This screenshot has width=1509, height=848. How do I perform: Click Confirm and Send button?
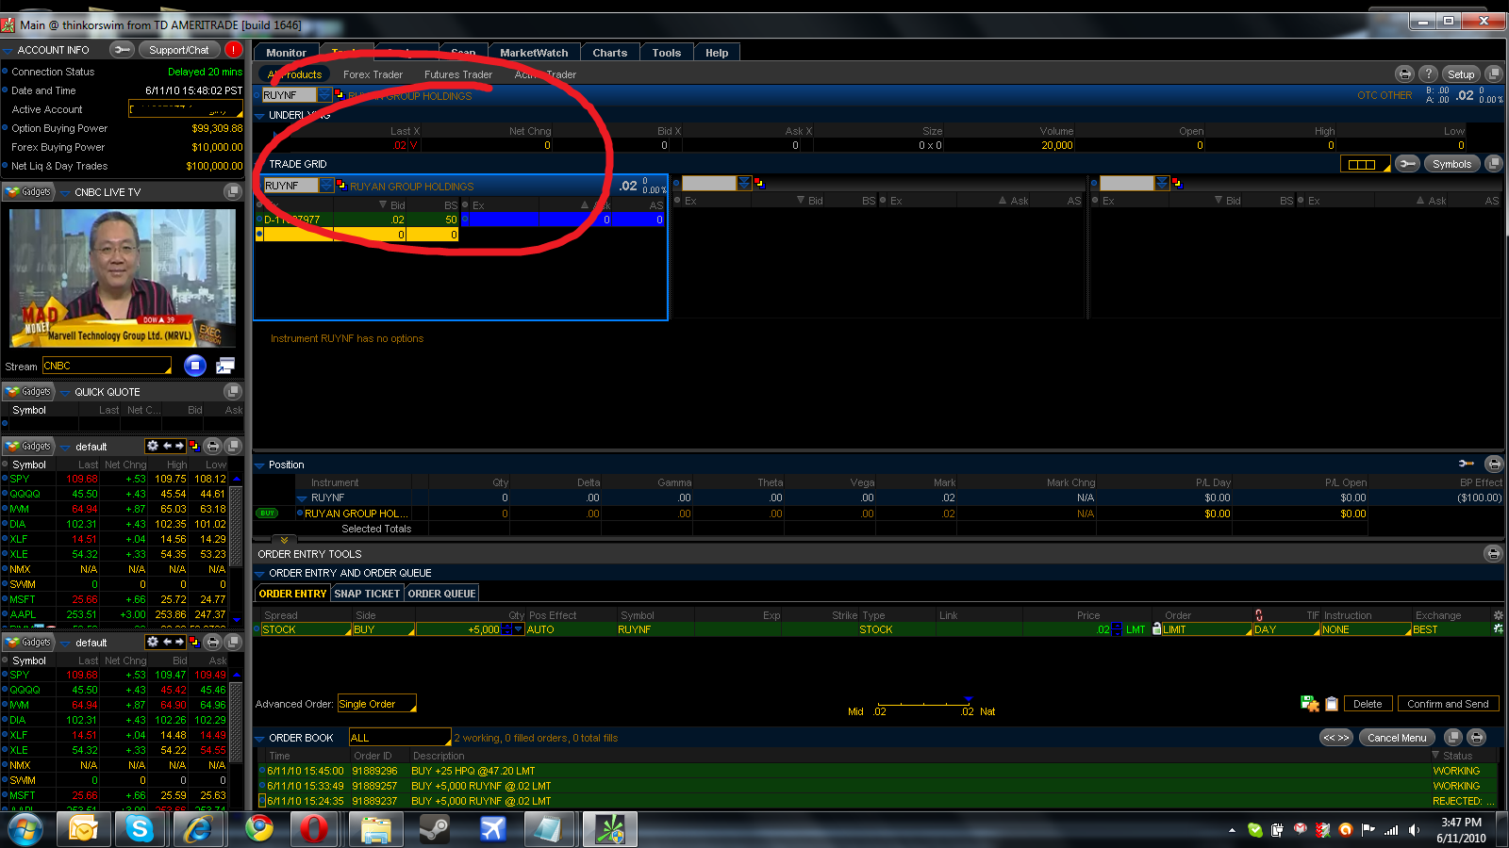(1448, 704)
